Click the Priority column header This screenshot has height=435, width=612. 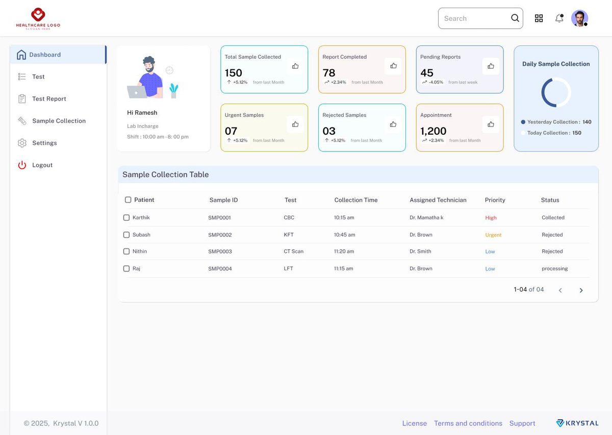[495, 200]
